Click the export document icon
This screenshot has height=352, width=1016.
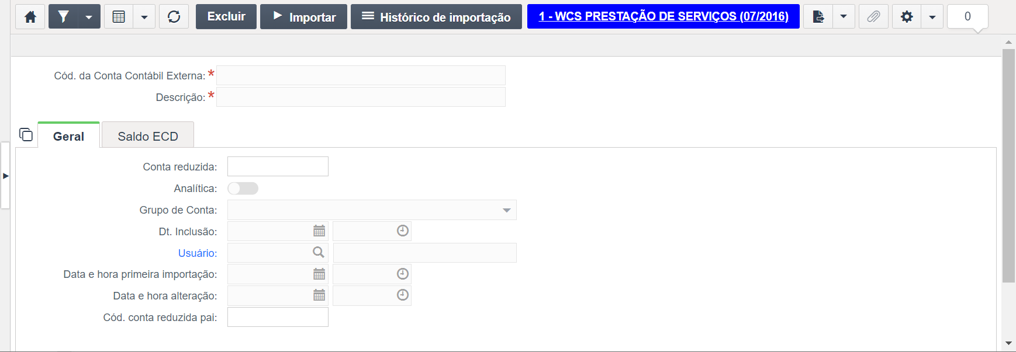tap(818, 17)
